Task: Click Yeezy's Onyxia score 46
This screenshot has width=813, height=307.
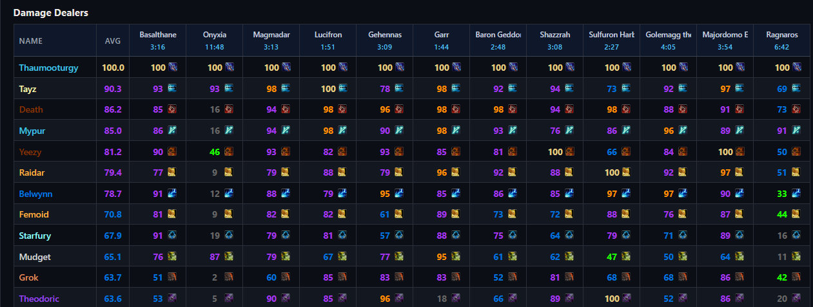Action: [x=215, y=152]
